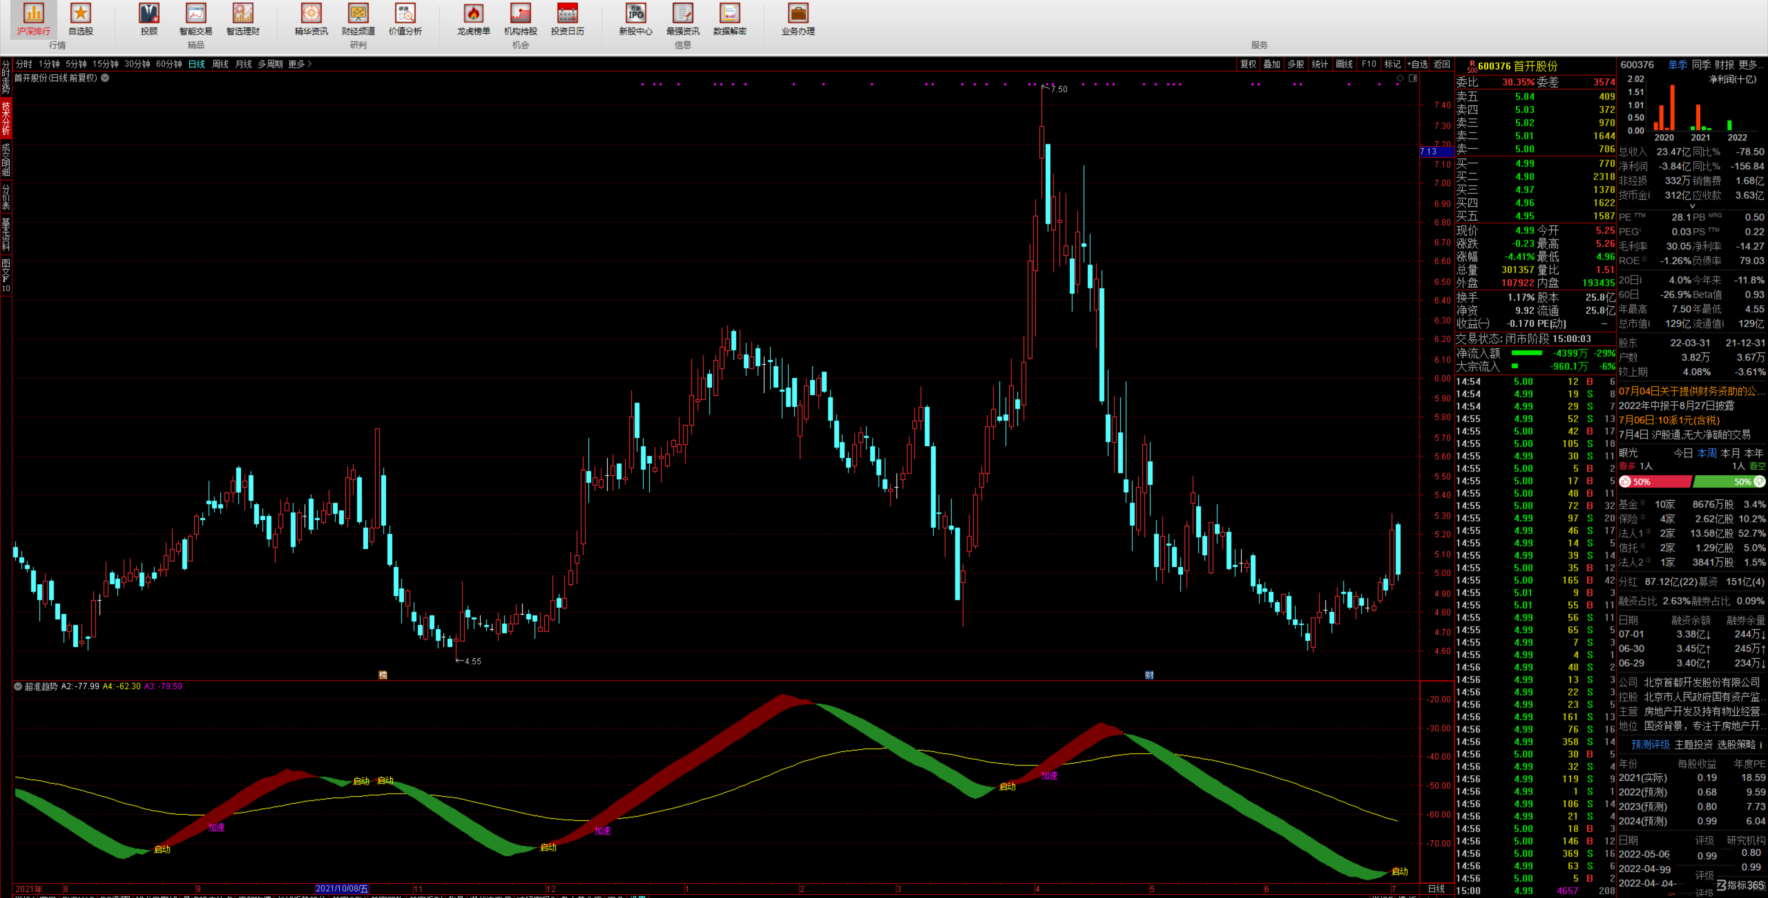Toggle the side panel icon above chart
Screen dimensions: 1768x898
click(x=1413, y=78)
